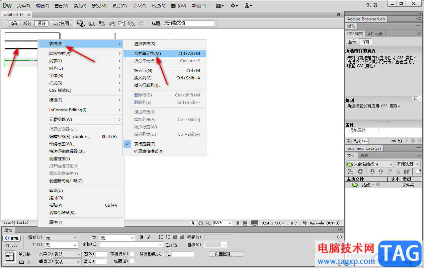Open the site management icon in menu bar
The image size is (424, 268).
pos(249,6)
